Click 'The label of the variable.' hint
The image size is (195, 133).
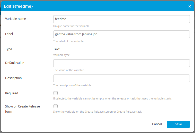69,41
